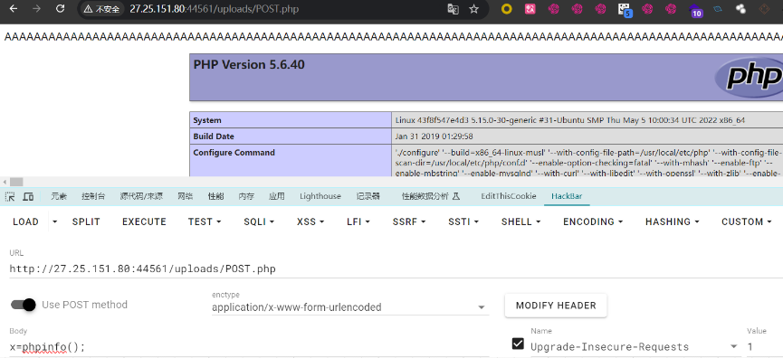Click the not-secure warning badge in address bar
This screenshot has width=783, height=358.
coord(101,9)
